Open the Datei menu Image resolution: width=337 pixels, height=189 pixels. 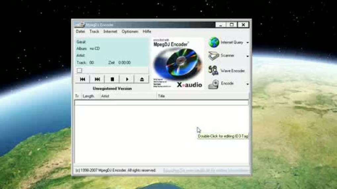pyautogui.click(x=80, y=31)
